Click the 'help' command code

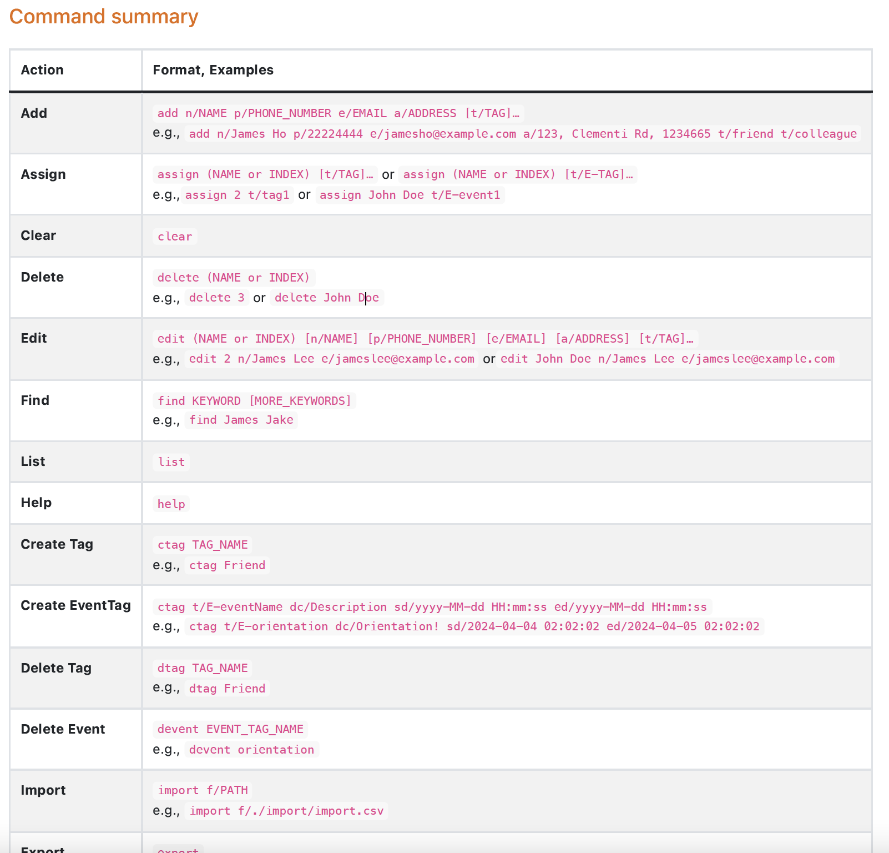click(171, 504)
